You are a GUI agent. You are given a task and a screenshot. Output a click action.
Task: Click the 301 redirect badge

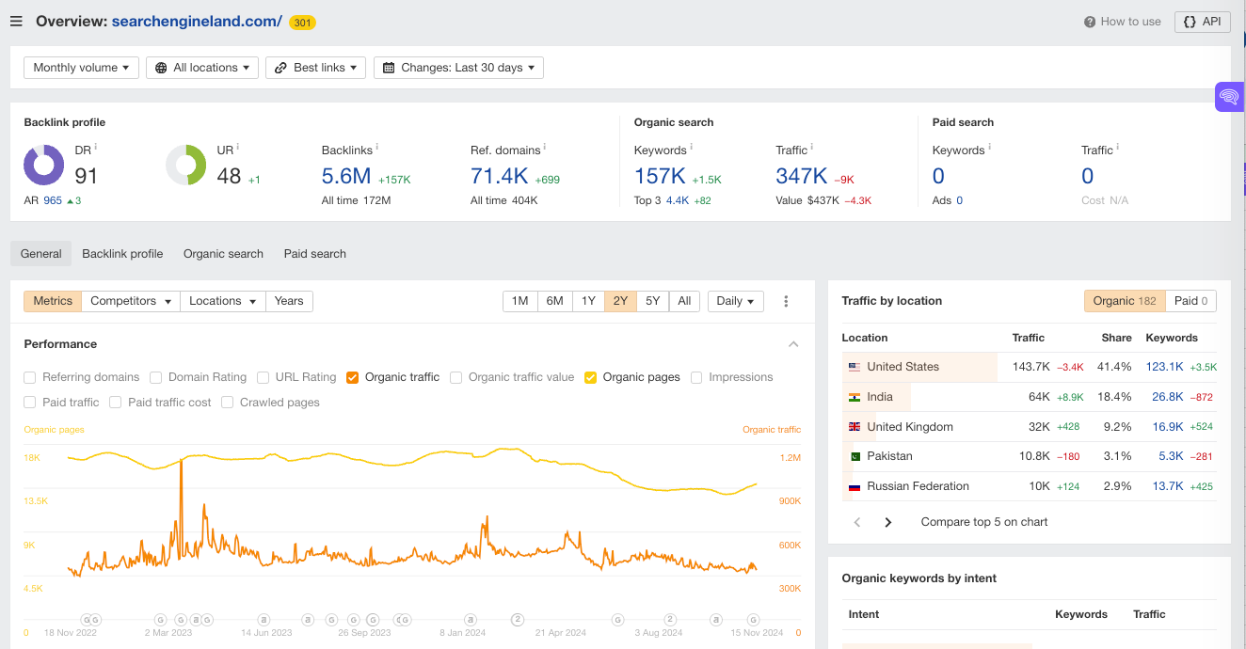(x=302, y=23)
